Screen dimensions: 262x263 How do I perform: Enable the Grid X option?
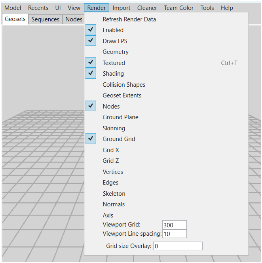pyautogui.click(x=166, y=150)
